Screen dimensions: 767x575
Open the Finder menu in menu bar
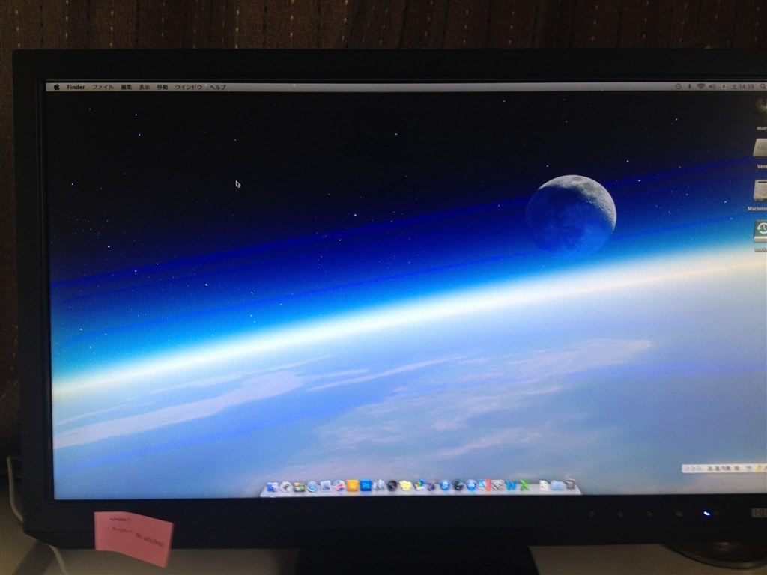[76, 87]
